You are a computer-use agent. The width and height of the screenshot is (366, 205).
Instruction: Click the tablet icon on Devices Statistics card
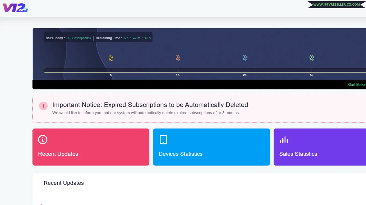tap(163, 140)
